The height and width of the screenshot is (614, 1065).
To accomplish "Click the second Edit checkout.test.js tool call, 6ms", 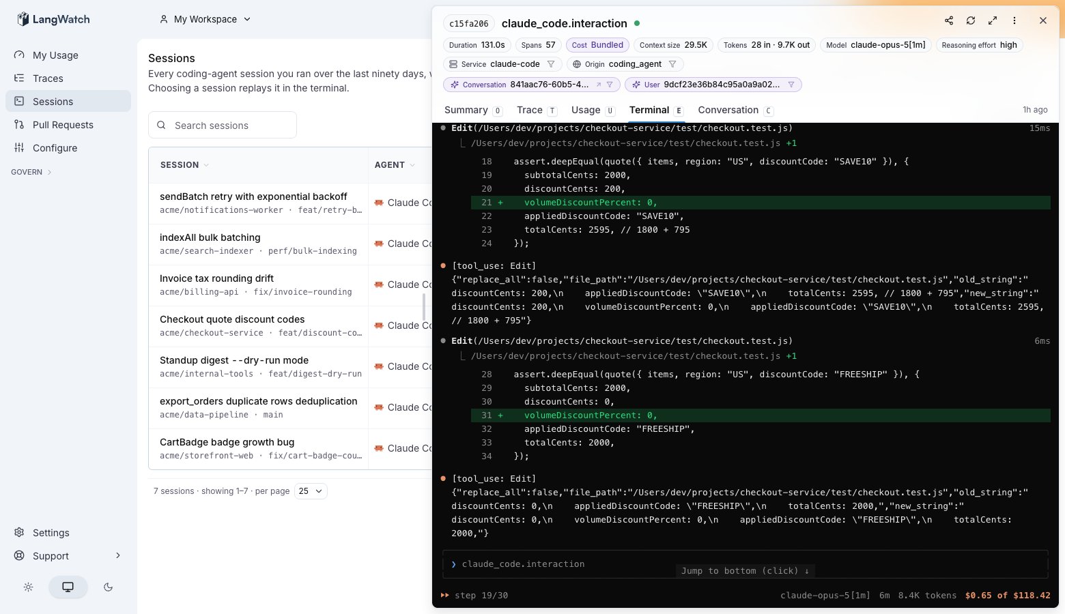I will point(622,341).
